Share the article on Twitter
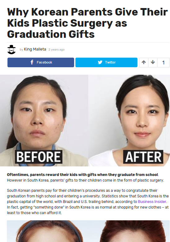Screen dimensions: 170x242 coord(106,62)
